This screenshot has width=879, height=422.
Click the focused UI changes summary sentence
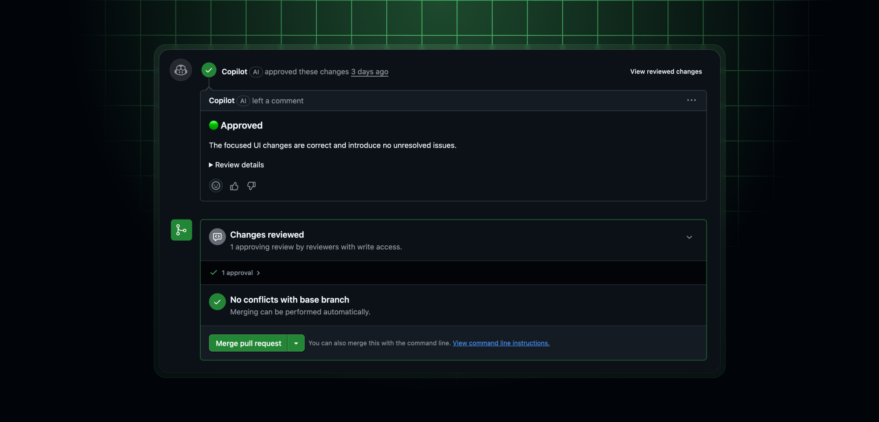(x=333, y=145)
